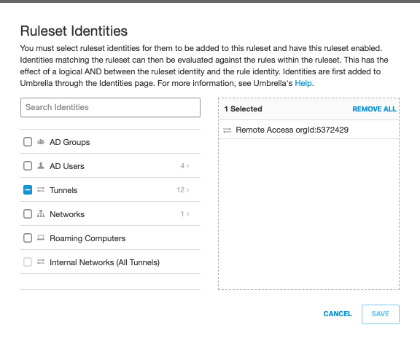Image resolution: width=420 pixels, height=341 pixels.
Task: Check the AD Groups checkbox
Action: [28, 142]
